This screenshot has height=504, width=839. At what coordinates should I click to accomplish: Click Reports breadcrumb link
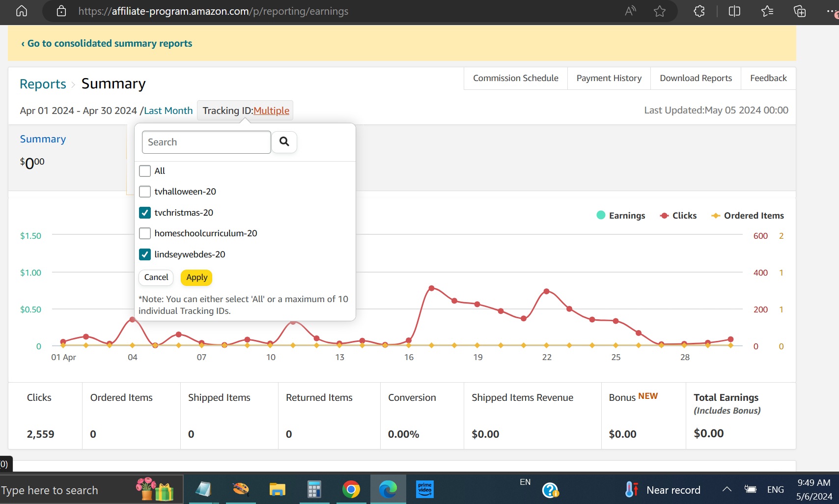[43, 84]
